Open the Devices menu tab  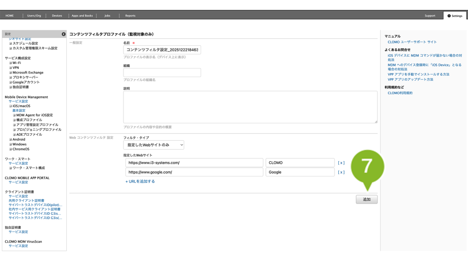pos(57,16)
